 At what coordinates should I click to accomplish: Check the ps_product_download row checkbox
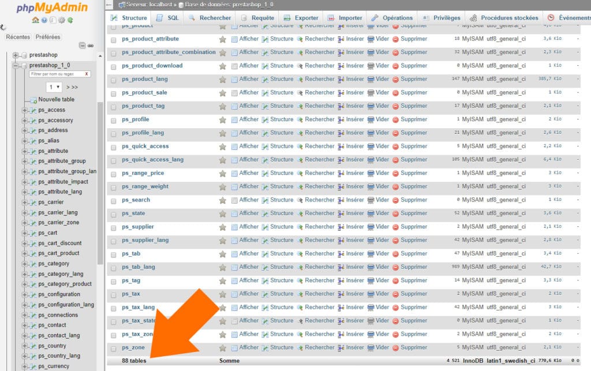114,67
